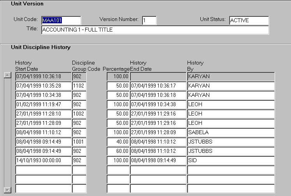Click Discipline Group Code 1001 cell
Image resolution: width=291 pixels, height=196 pixels.
pos(79,142)
